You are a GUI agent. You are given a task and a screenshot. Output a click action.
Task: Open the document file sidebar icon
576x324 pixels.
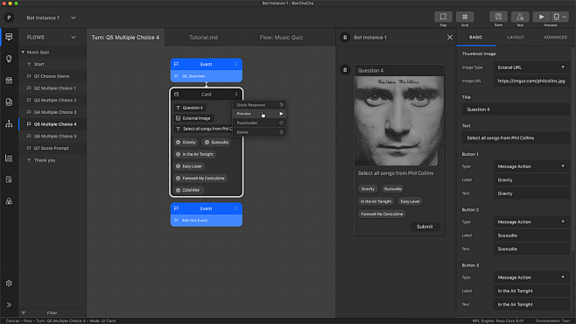[9, 102]
